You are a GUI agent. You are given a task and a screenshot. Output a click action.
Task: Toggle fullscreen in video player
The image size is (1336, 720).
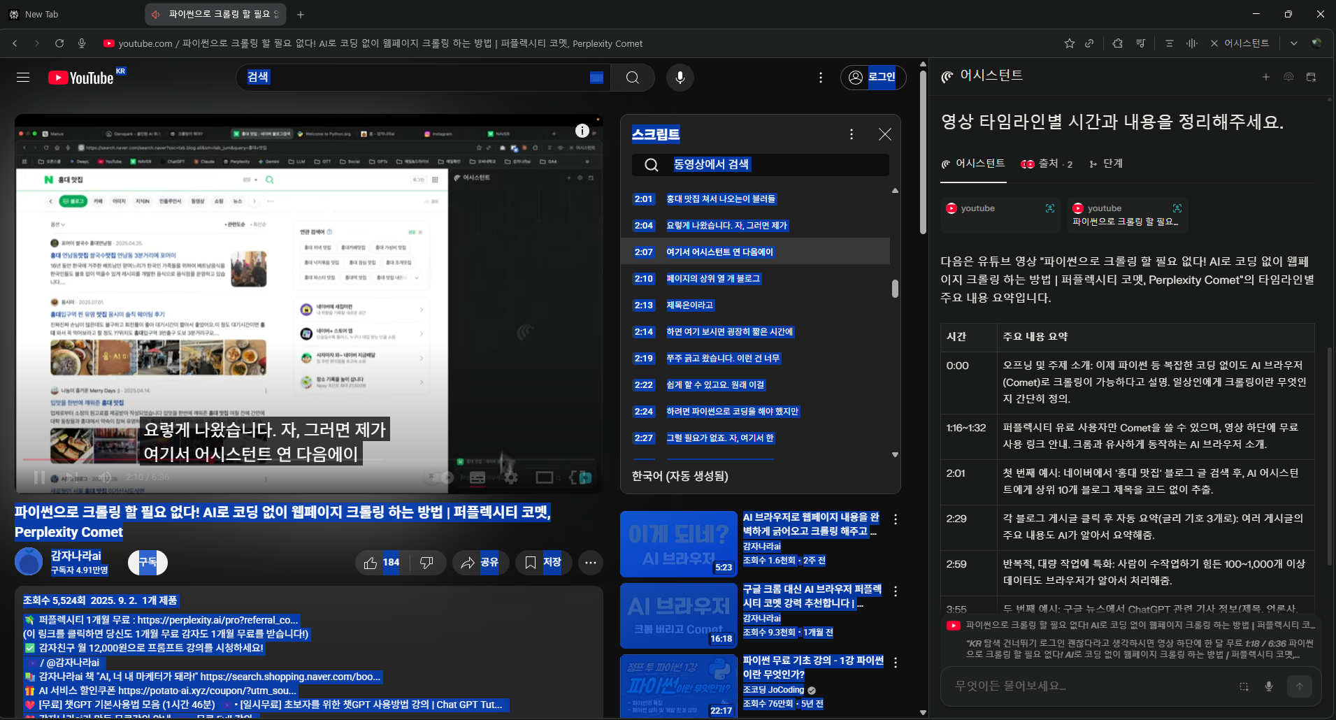tap(580, 477)
